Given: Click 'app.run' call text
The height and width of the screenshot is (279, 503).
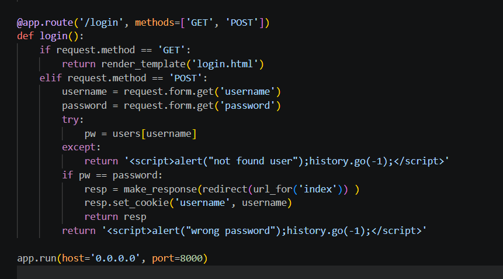Looking at the screenshot, I should coord(37,259).
